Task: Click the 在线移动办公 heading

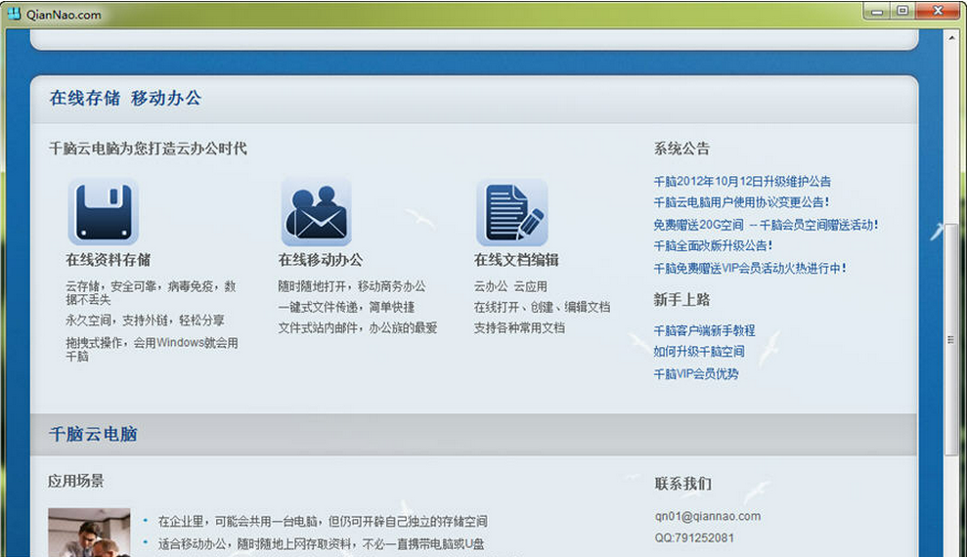Action: click(320, 260)
